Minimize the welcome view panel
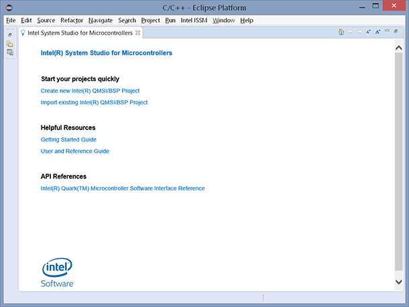The height and width of the screenshot is (307, 409). [387, 31]
